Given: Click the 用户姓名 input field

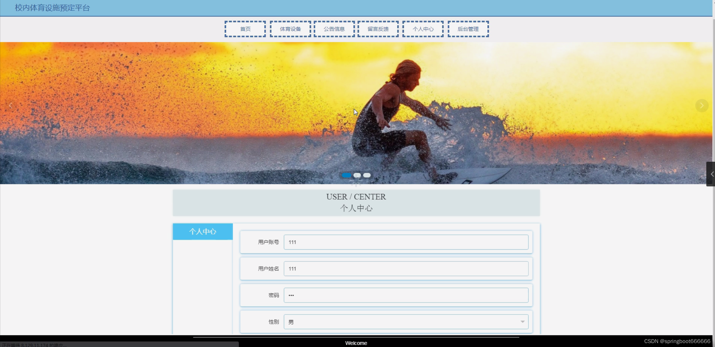Looking at the screenshot, I should [x=406, y=269].
